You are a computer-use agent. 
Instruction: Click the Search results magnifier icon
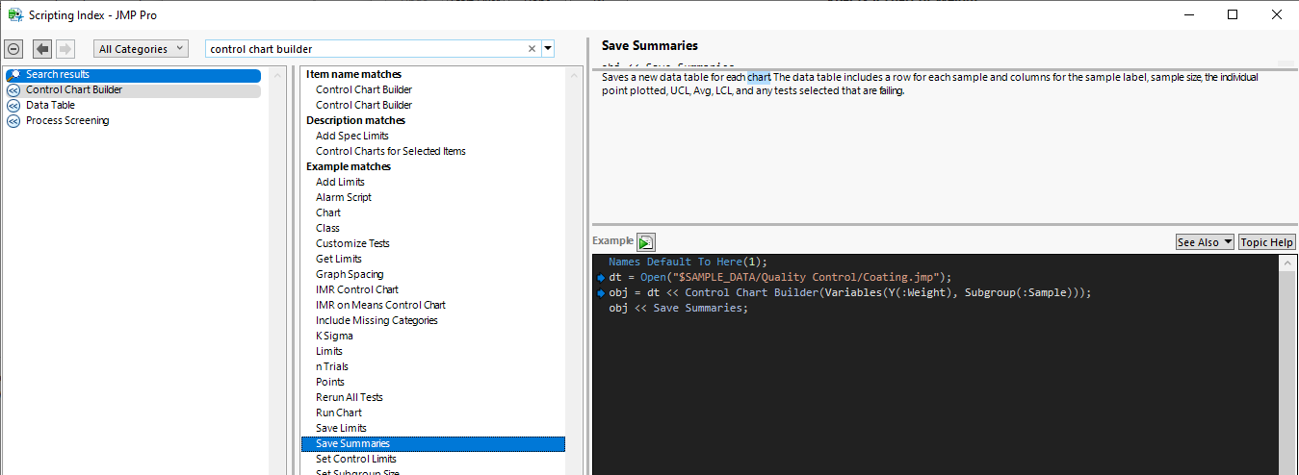(x=13, y=75)
